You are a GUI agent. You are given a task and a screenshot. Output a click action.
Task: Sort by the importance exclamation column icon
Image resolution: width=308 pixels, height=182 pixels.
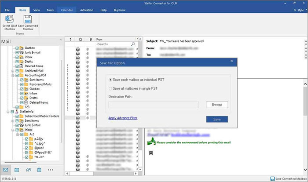tap(70, 39)
